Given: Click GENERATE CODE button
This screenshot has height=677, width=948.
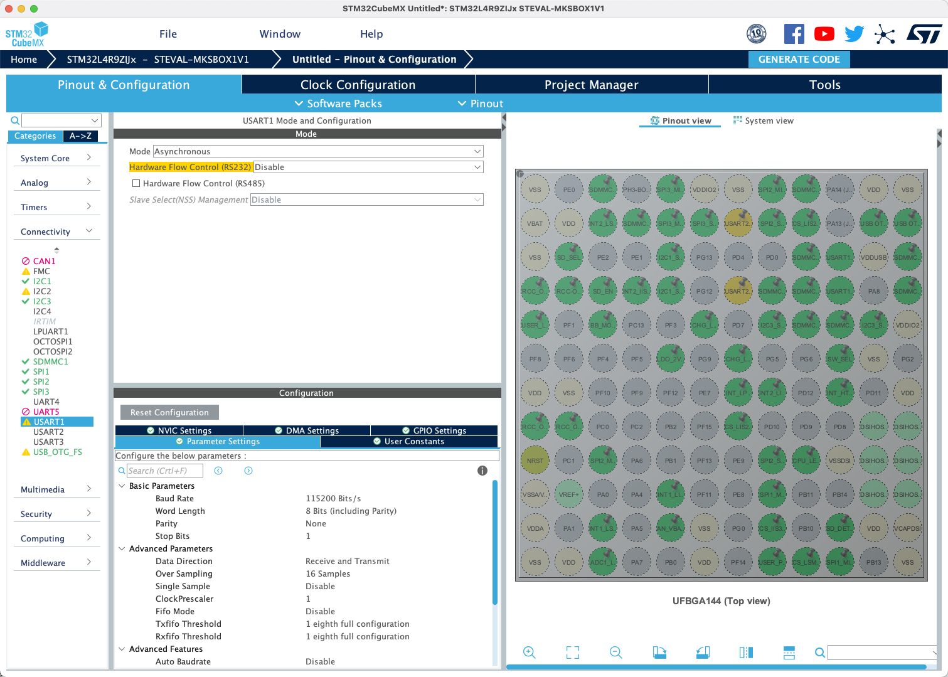Looking at the screenshot, I should (x=799, y=59).
